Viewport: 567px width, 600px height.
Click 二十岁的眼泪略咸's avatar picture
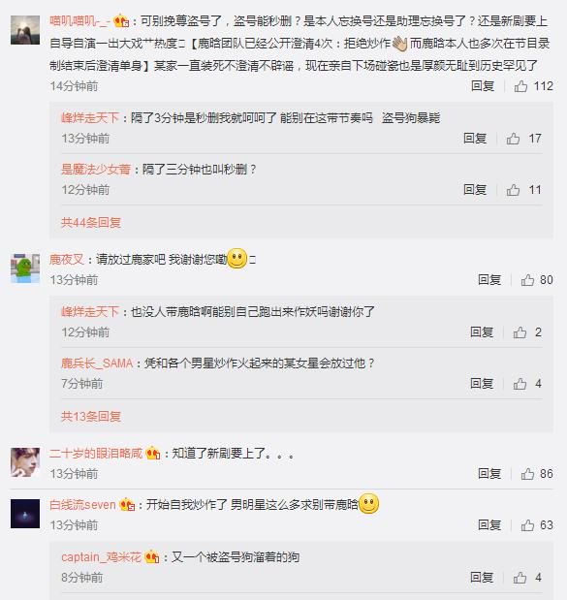coord(25,462)
